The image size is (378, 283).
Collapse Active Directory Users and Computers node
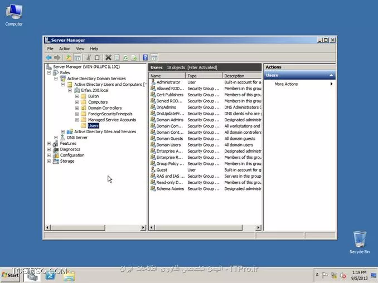pos(63,84)
